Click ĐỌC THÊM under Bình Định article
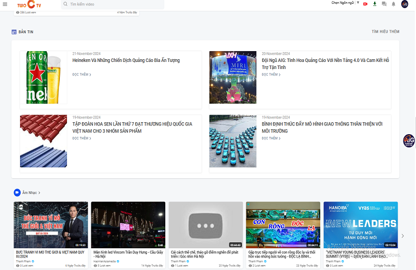Viewport: 416px width, 270px height. [271, 139]
